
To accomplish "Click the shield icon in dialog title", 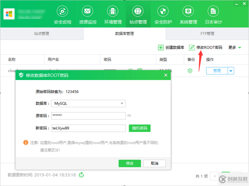I will (21, 75).
